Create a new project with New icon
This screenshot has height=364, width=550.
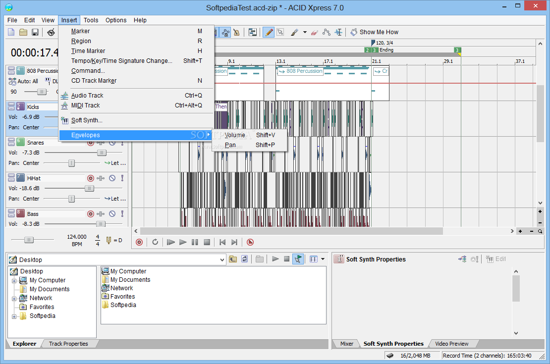11,32
